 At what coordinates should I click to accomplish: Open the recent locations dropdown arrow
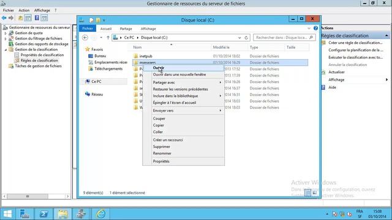101,38
